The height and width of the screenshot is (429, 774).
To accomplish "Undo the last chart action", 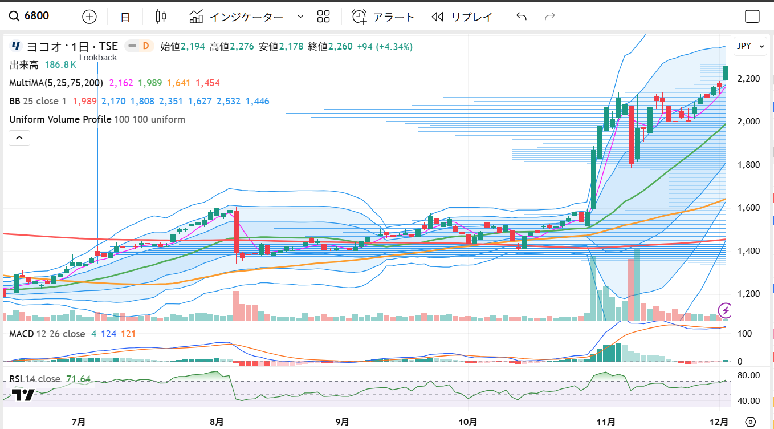I will [x=521, y=17].
